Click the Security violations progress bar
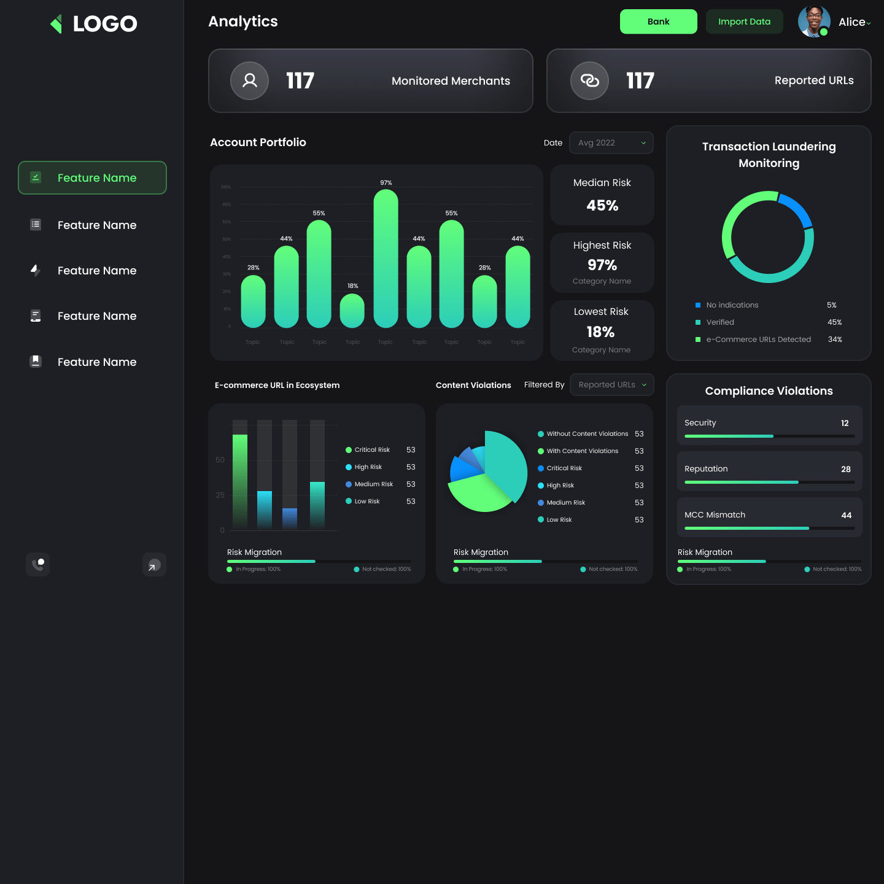 pos(769,436)
